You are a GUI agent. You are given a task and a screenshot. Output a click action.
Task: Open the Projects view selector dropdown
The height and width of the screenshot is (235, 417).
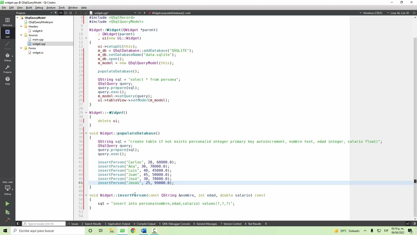pos(34,13)
